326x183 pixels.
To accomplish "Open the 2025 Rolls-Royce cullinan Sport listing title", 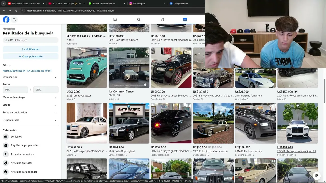I will tap(297, 151).
